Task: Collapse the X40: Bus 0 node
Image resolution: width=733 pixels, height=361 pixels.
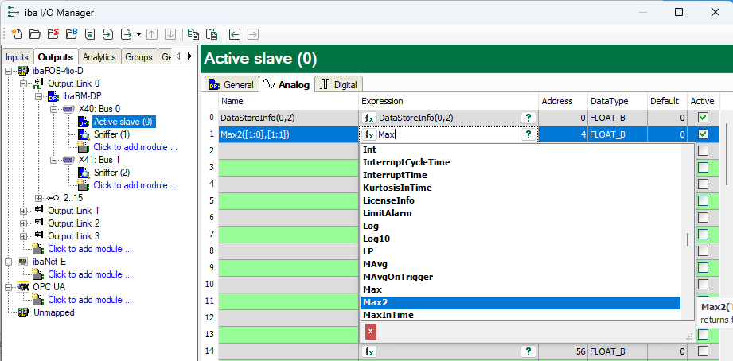Action: coord(54,109)
